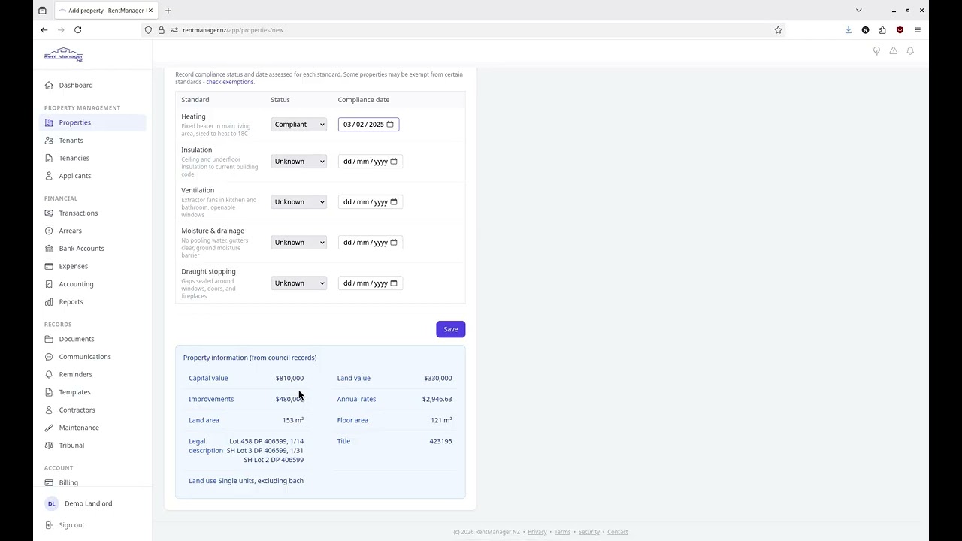Edit the Heating compliance date field
Viewport: 962px width, 541px height.
368,125
